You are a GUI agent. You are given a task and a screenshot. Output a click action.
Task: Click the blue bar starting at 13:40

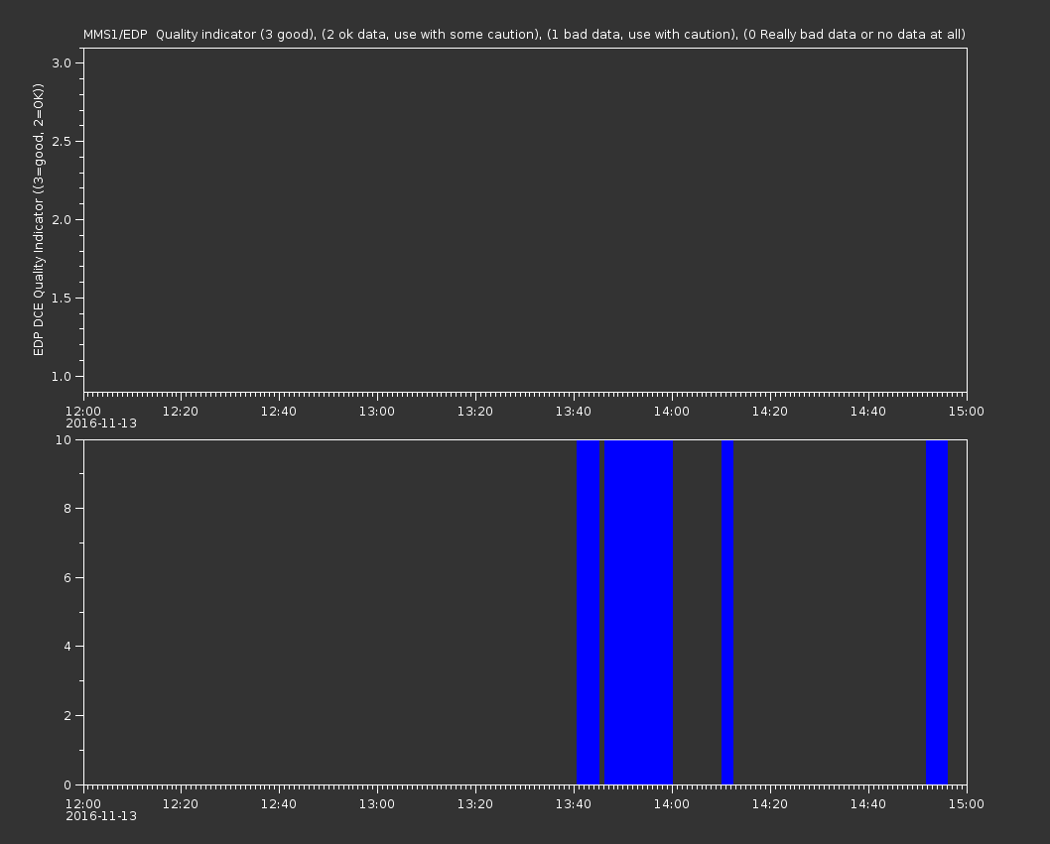pyautogui.click(x=588, y=612)
